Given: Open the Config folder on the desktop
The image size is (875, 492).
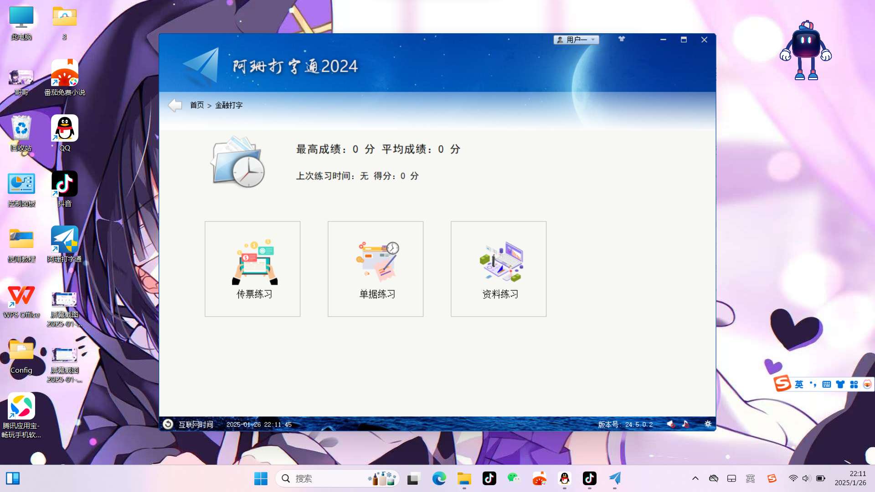Looking at the screenshot, I should [21, 357].
